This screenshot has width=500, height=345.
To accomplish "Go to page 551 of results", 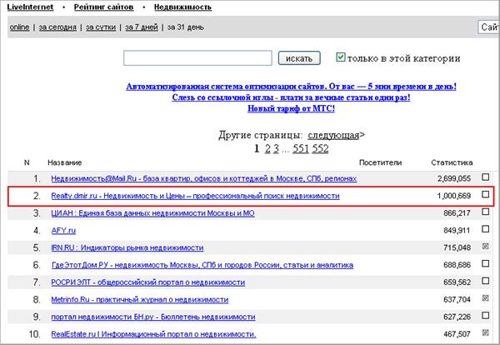I will [x=301, y=148].
